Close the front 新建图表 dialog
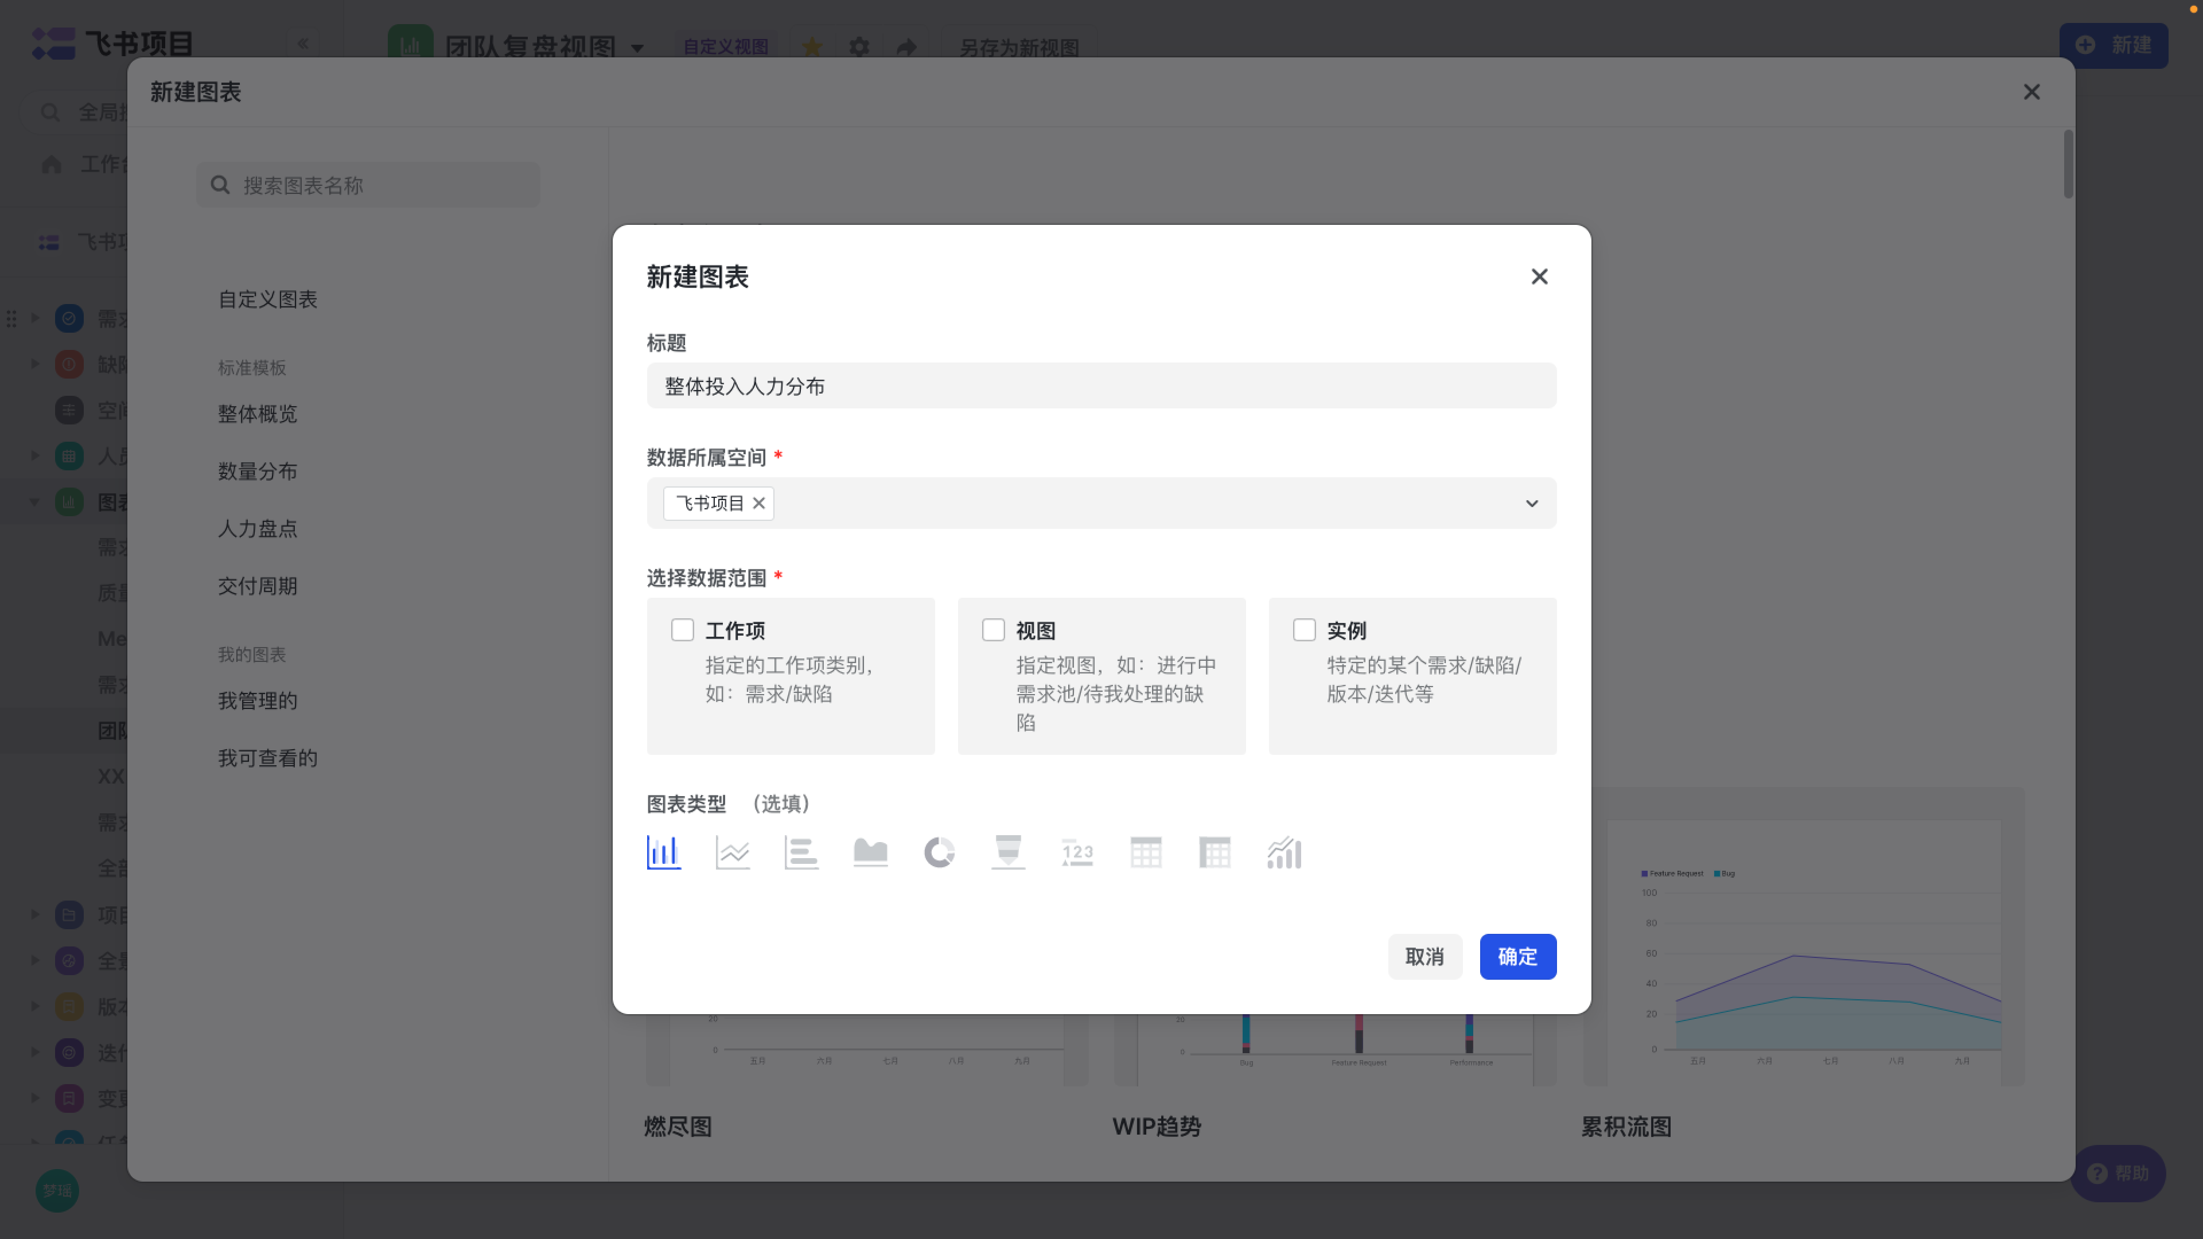This screenshot has width=2203, height=1239. (1539, 277)
